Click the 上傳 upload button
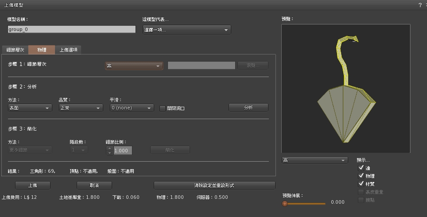Image resolution: width=427 pixels, height=217 pixels. (33, 186)
